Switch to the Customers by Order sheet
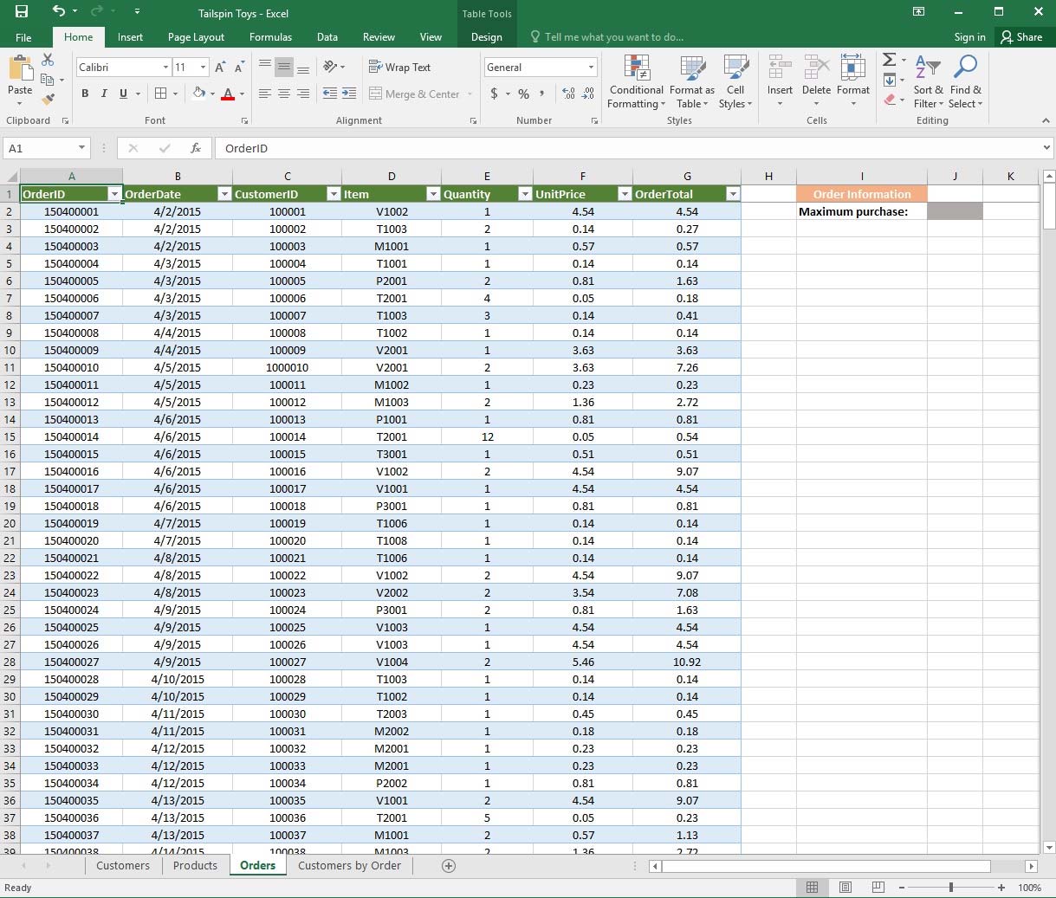This screenshot has width=1056, height=898. tap(349, 865)
